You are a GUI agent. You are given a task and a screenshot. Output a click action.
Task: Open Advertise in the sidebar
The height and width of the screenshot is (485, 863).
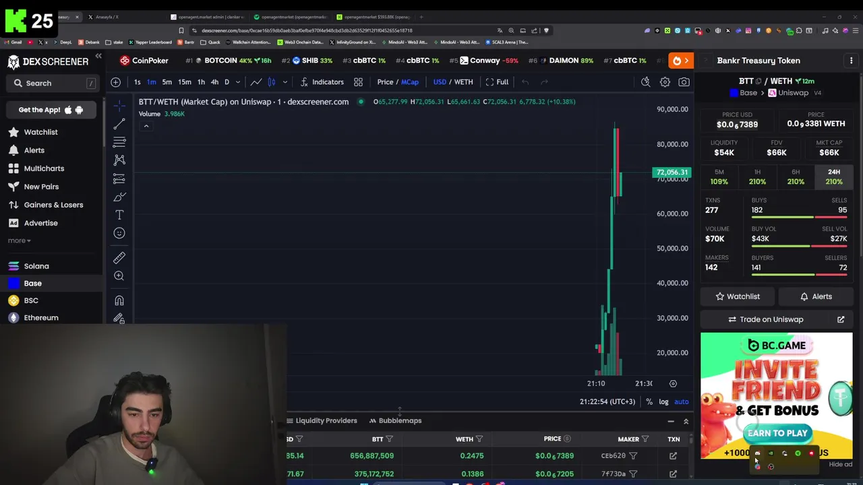[x=40, y=223]
